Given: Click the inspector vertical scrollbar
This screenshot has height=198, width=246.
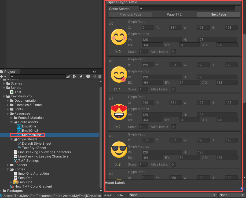Looking at the screenshot, I should pyautogui.click(x=244, y=68).
